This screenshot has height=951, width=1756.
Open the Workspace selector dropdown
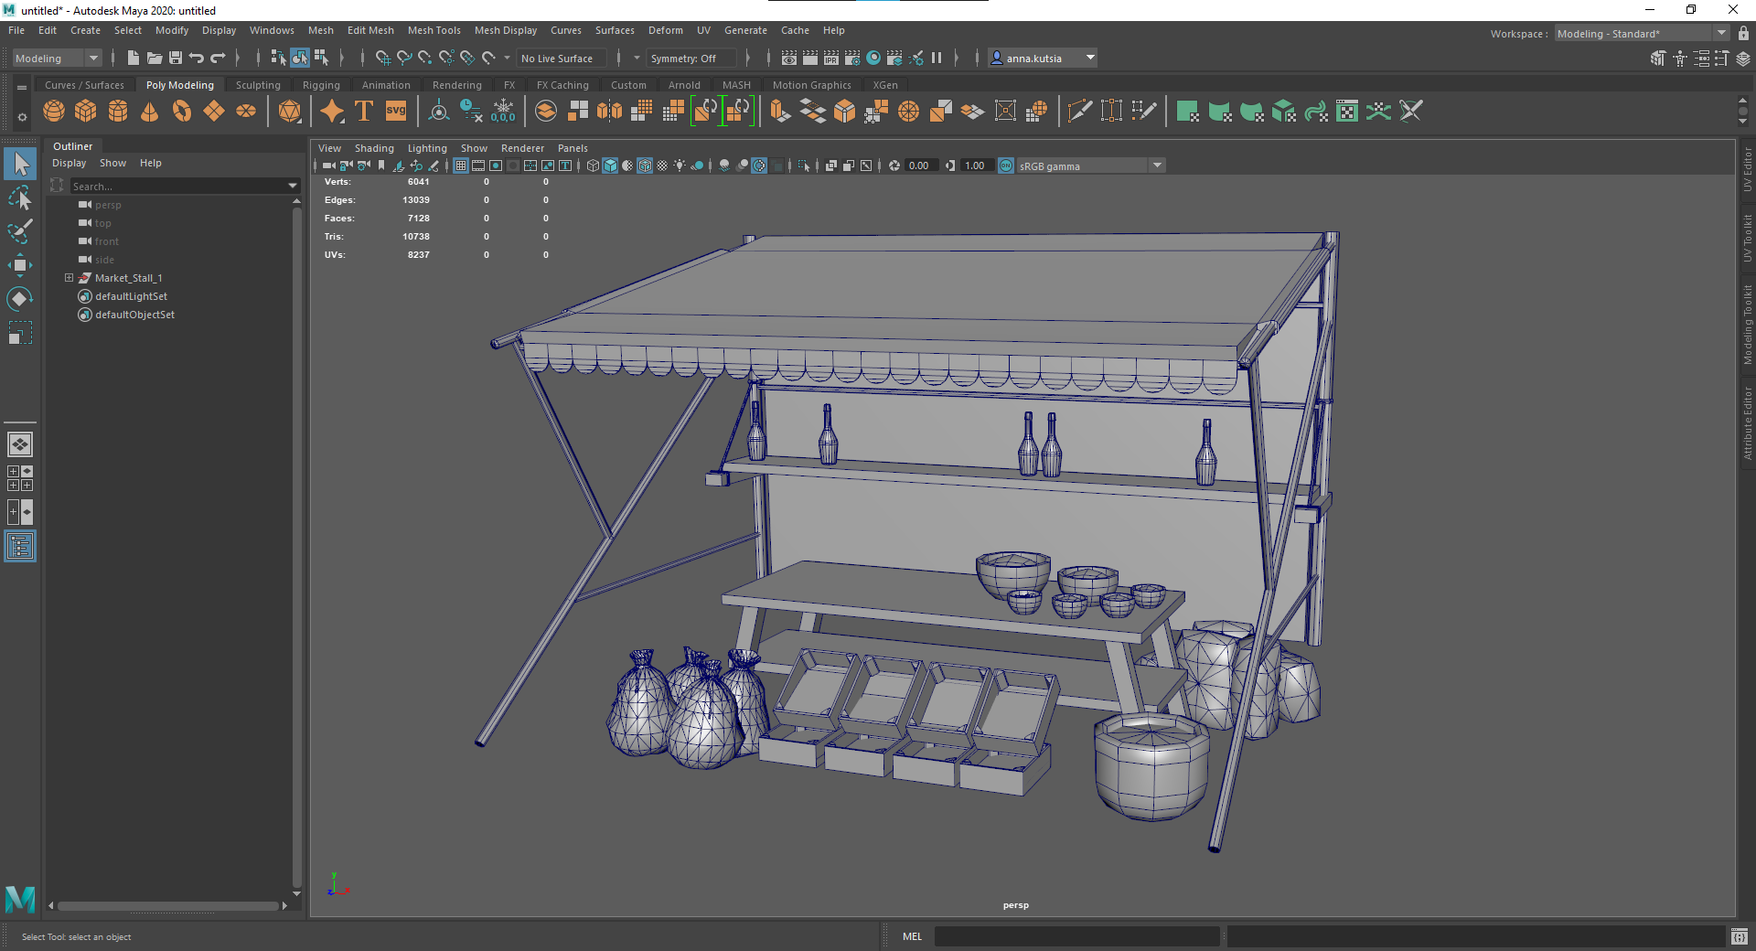pyautogui.click(x=1643, y=33)
